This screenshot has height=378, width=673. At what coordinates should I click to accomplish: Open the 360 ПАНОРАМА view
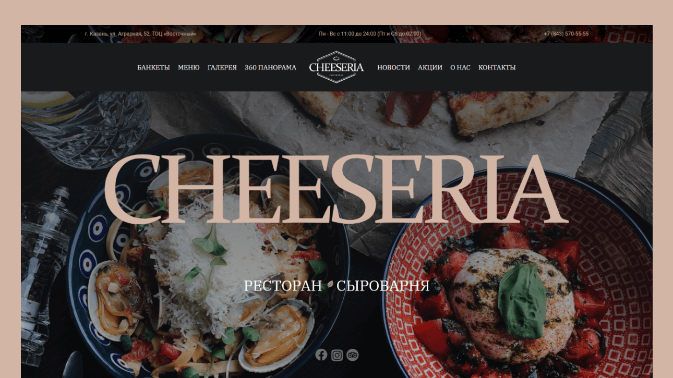(270, 68)
